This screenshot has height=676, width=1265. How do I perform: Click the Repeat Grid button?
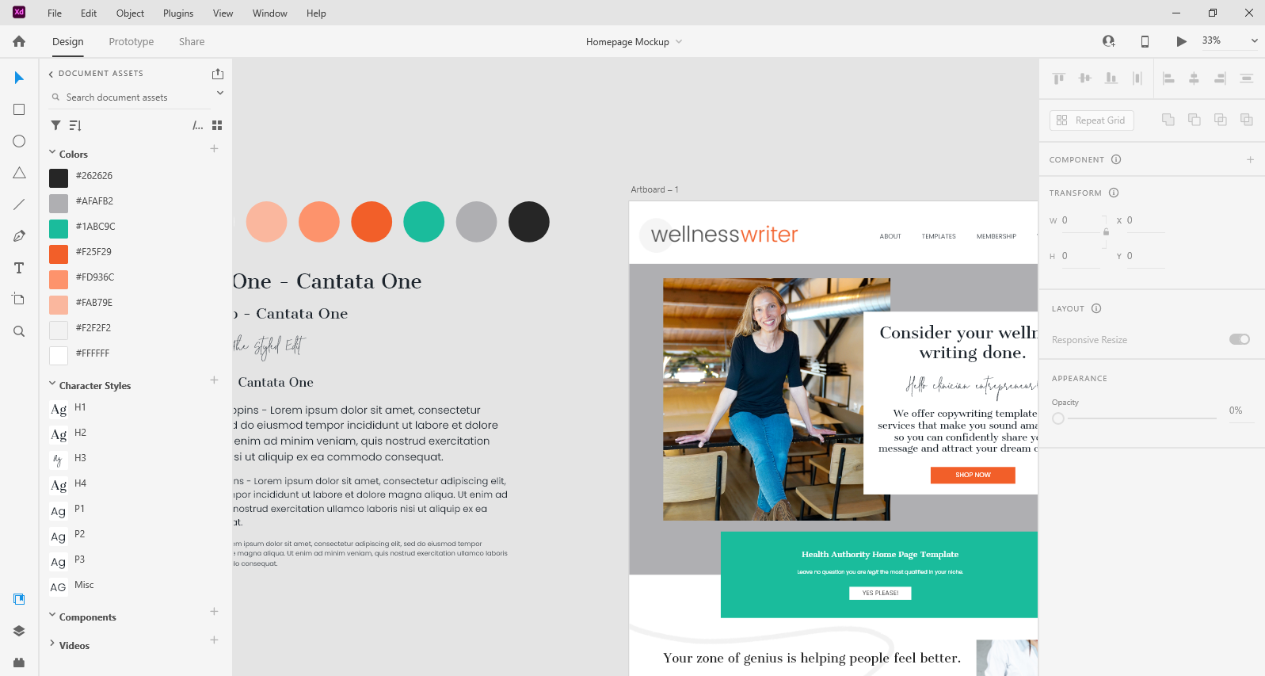click(1092, 120)
